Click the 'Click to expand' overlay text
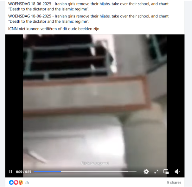The image size is (192, 187). tap(95, 164)
